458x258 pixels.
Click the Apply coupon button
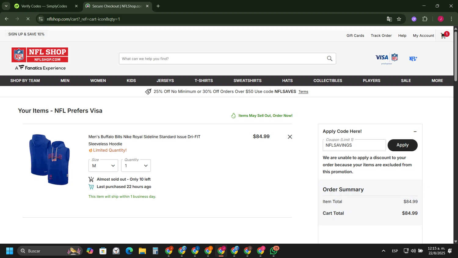click(x=402, y=145)
